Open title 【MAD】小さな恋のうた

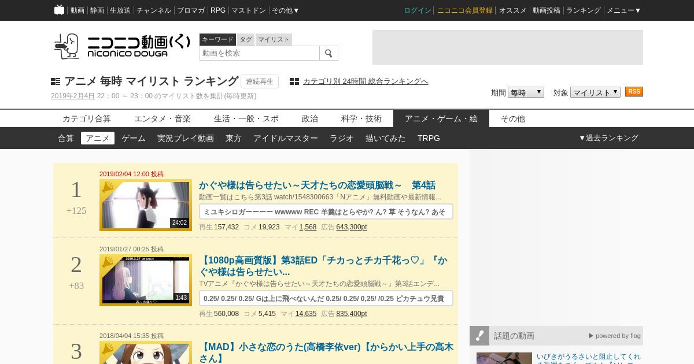pos(326,352)
